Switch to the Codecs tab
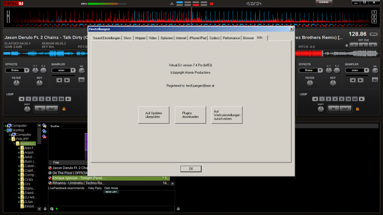 214,38
